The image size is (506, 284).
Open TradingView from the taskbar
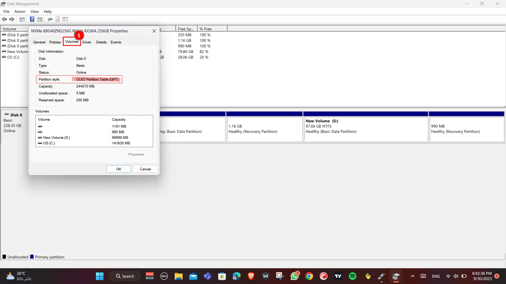click(338, 276)
